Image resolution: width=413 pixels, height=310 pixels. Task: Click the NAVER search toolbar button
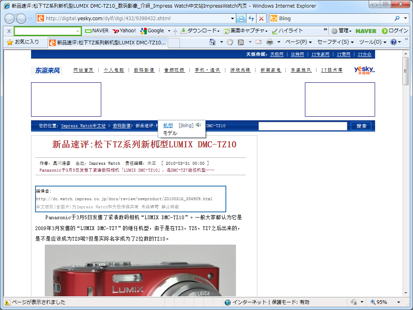[x=97, y=31]
